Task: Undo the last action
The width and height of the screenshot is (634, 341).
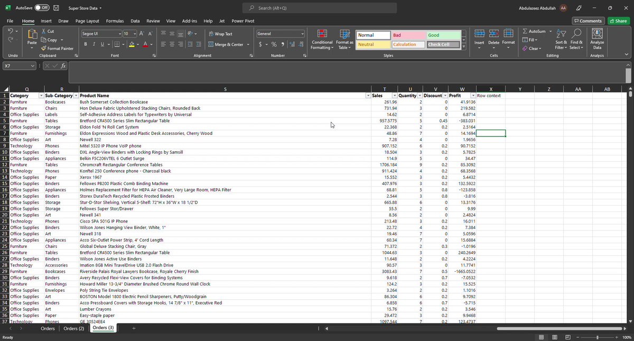Action: pyautogui.click(x=11, y=32)
